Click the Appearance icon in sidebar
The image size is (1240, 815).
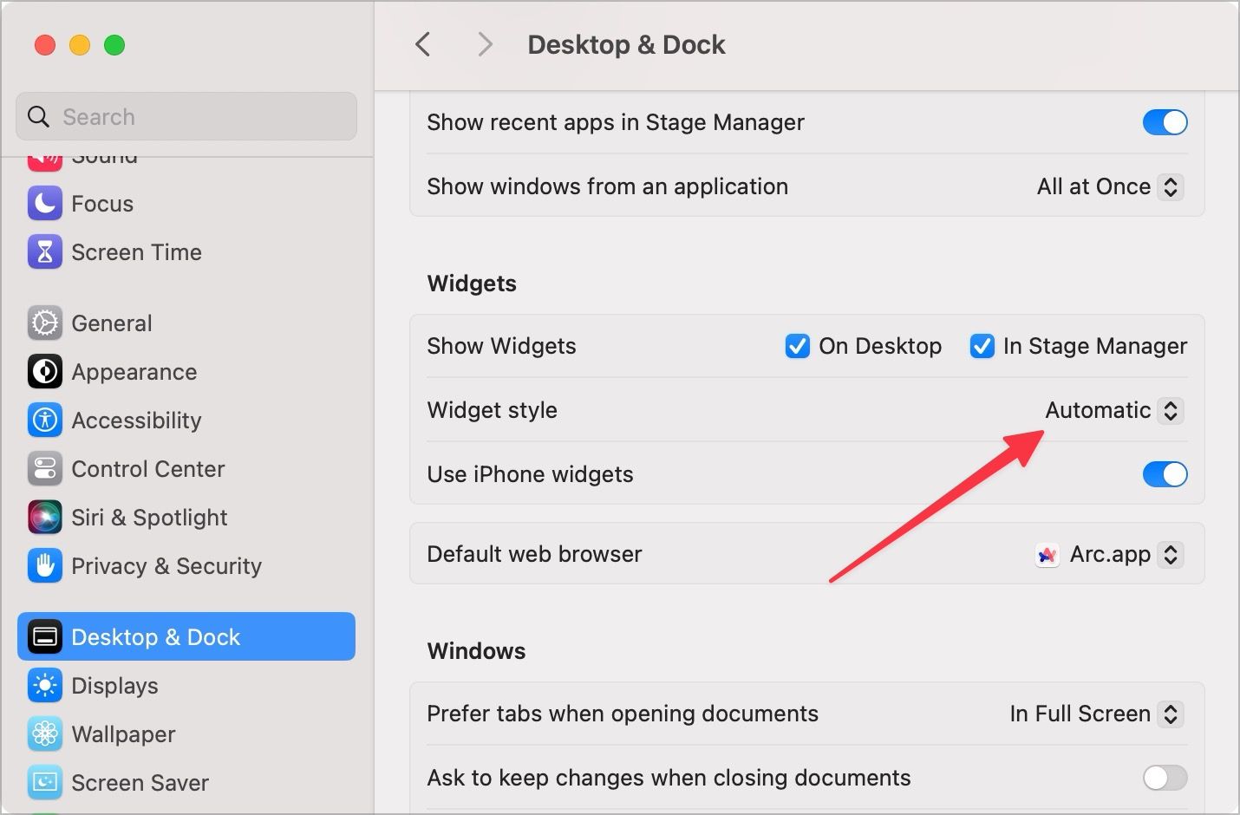[45, 372]
